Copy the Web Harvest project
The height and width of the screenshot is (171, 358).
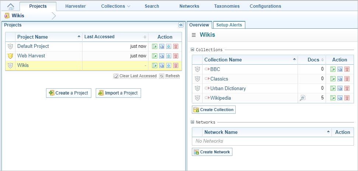click(162, 56)
